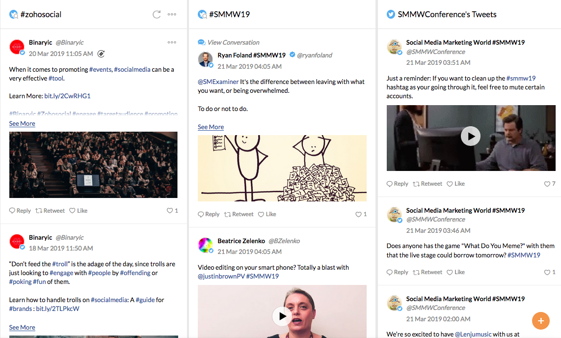Screen dimensions: 561x338
Task: Open the bit.ly/2CwRHG1 link
Action: [x=67, y=96]
